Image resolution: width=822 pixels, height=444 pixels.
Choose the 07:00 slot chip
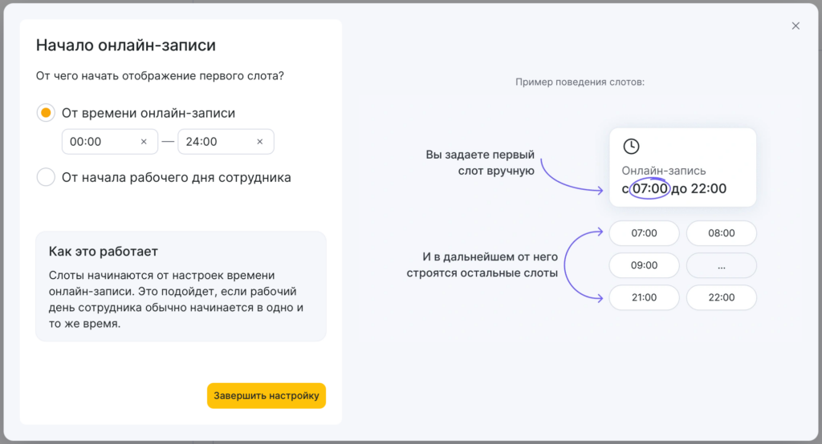coord(644,233)
